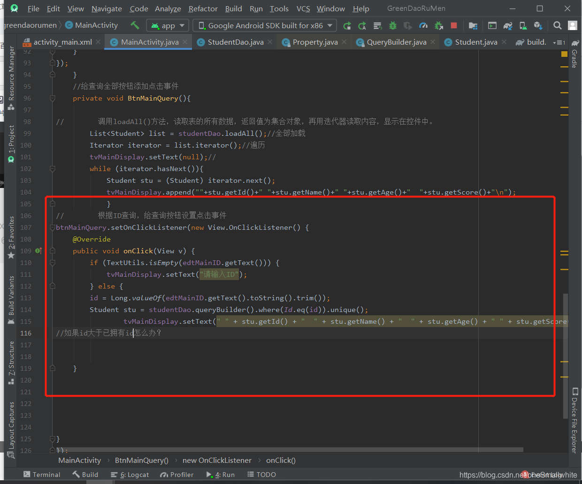Show the hidden editor tabs list dropdown
The height and width of the screenshot is (484, 582).
point(559,42)
